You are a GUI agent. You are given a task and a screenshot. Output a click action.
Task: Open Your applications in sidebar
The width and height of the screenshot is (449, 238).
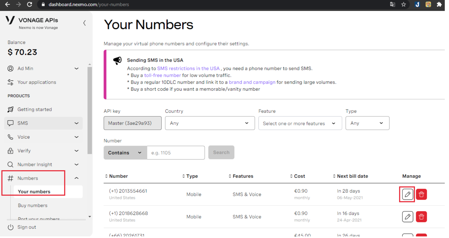(x=37, y=82)
